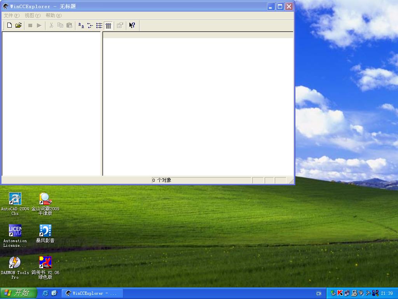Switch to small icons view

pyautogui.click(x=90, y=25)
